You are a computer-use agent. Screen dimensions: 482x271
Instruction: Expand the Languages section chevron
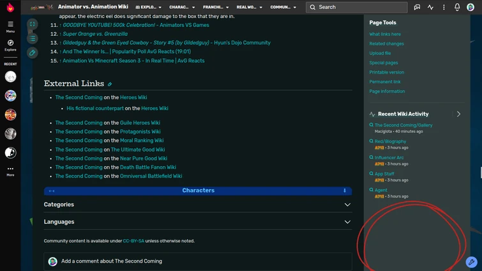pos(347,222)
